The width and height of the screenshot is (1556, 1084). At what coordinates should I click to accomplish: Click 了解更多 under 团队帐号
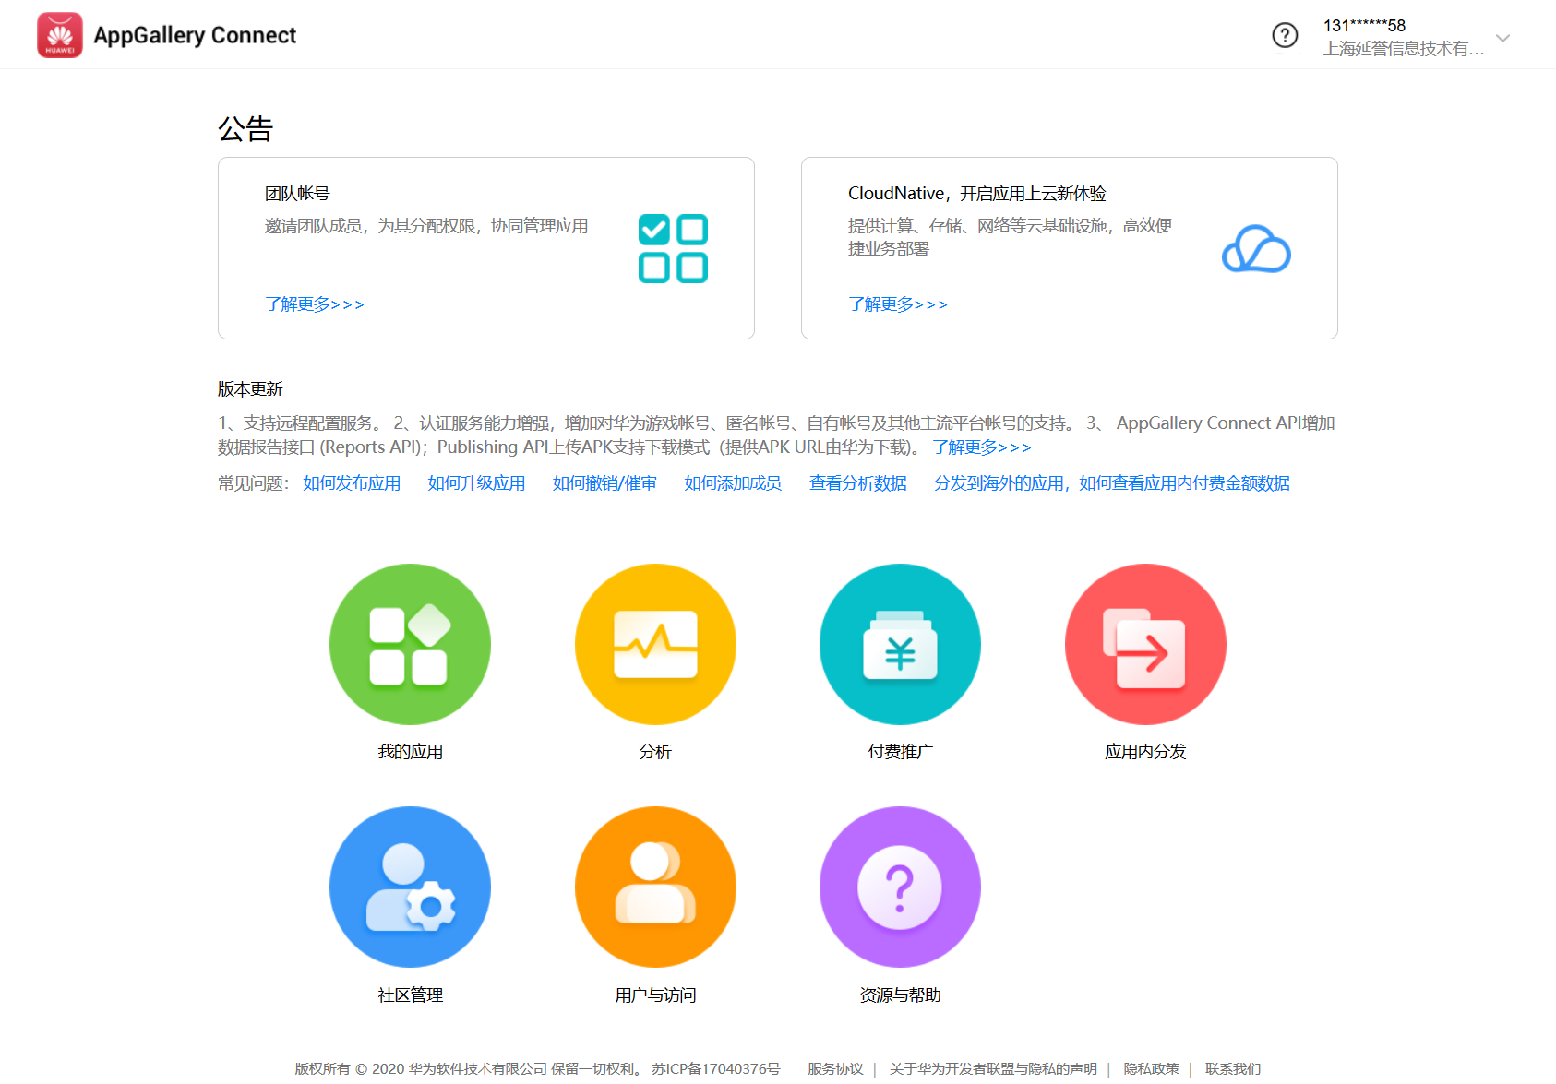point(315,304)
